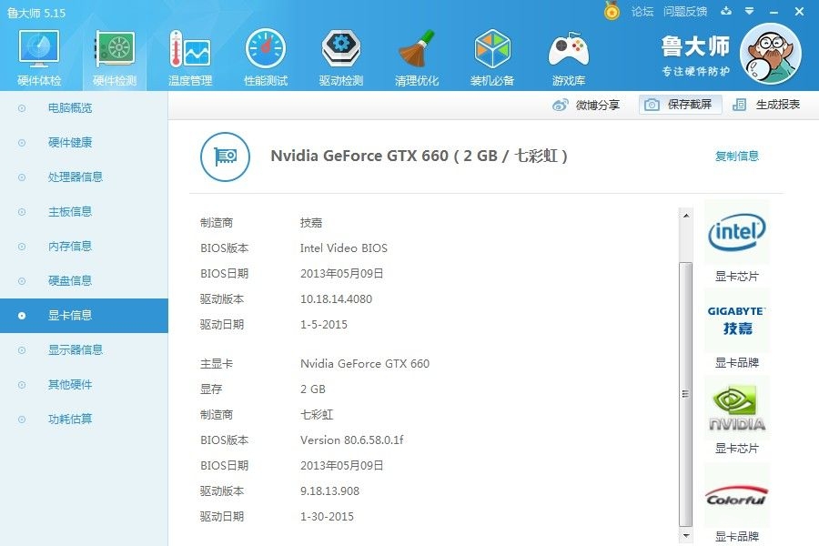The width and height of the screenshot is (819, 546).
Task: Click 复制信息 copy info link
Action: coord(736,156)
